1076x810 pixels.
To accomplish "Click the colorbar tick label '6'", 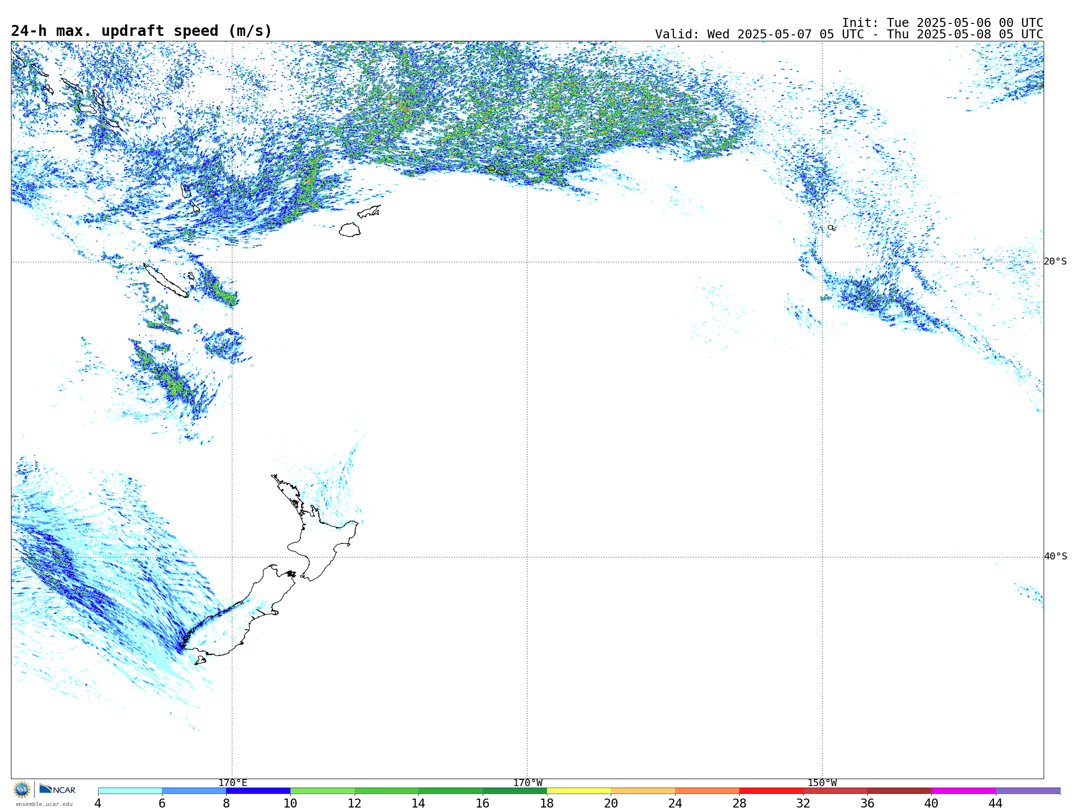I will (162, 803).
